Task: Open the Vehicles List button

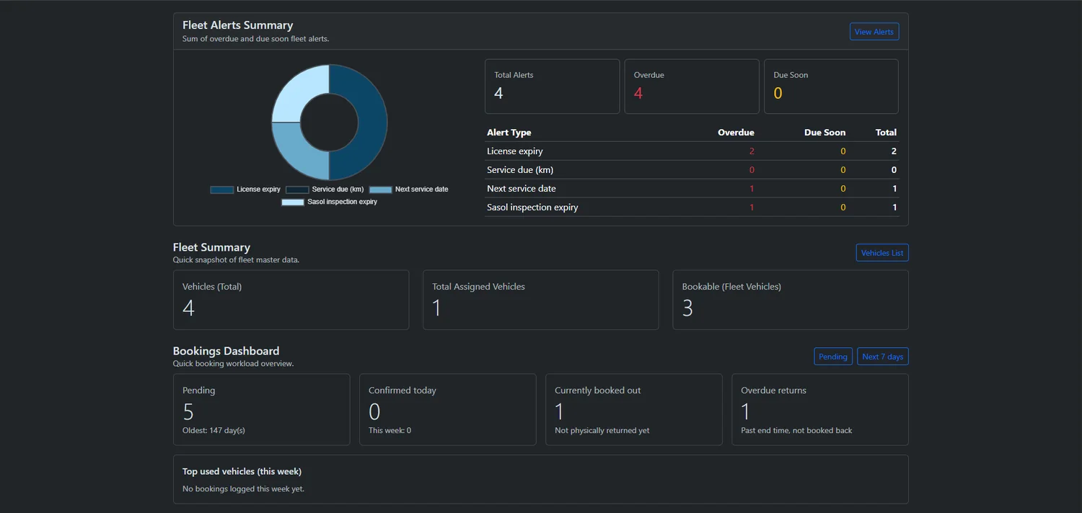Action: [x=882, y=253]
